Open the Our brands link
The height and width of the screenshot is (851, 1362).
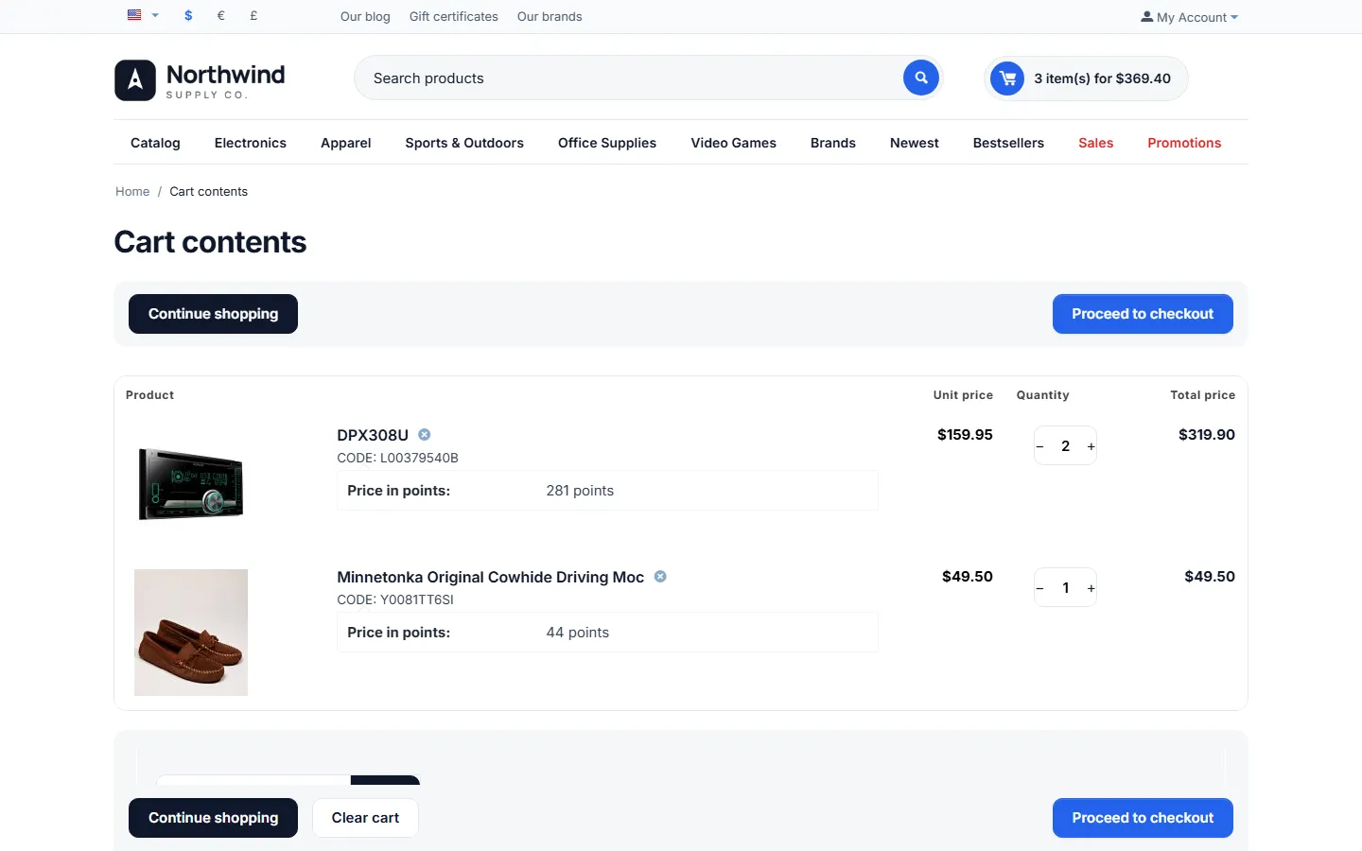click(550, 17)
